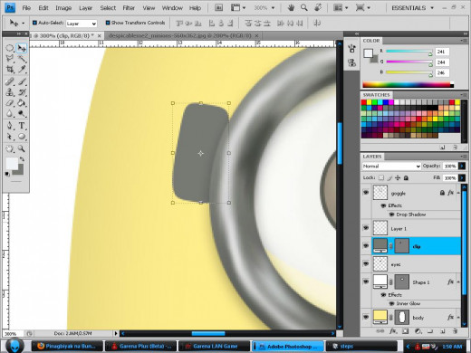
Task: Select the Paint Bucket tool
Action: tap(22, 103)
